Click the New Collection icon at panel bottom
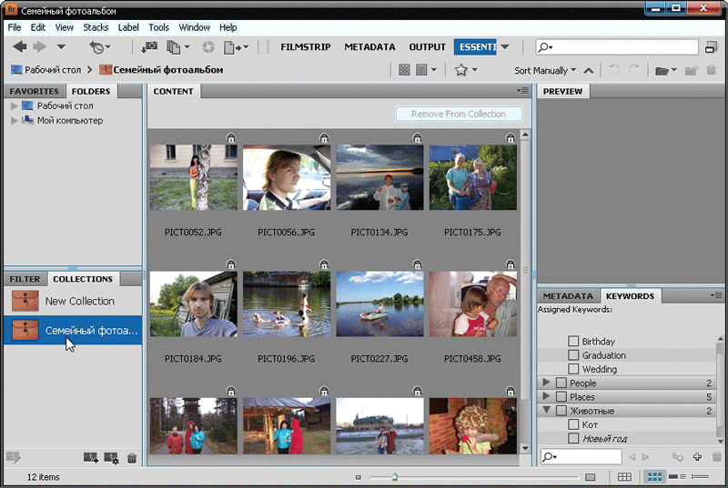Image resolution: width=728 pixels, height=488 pixels. click(x=90, y=458)
